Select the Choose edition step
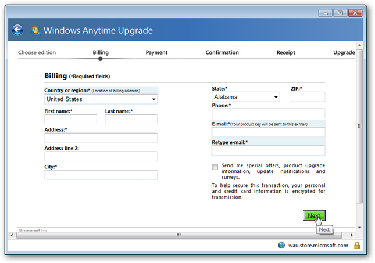The height and width of the screenshot is (263, 375). point(37,52)
